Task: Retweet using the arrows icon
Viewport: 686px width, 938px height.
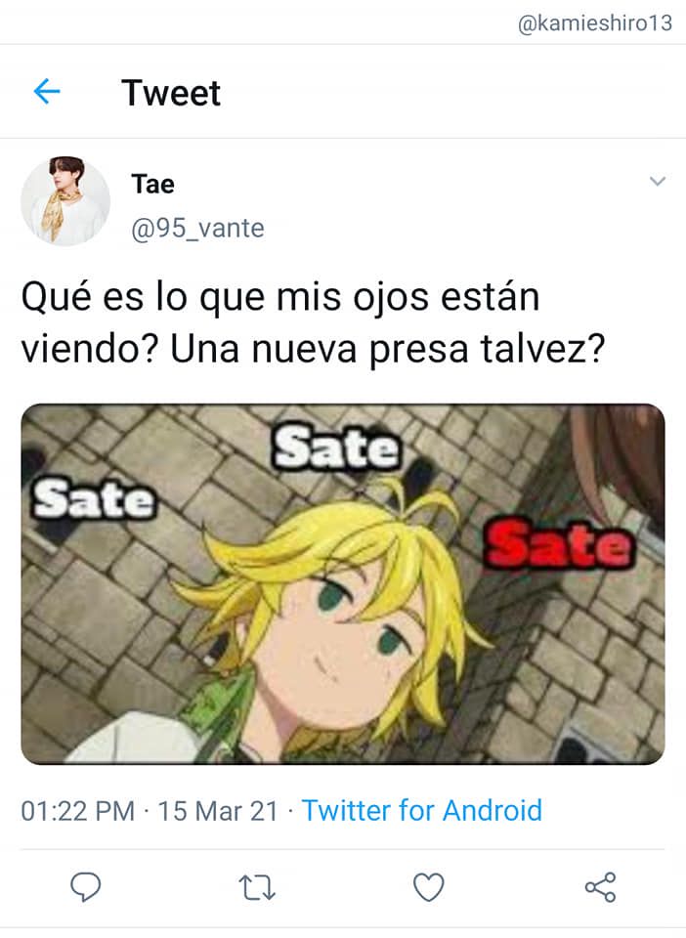Action: [257, 887]
